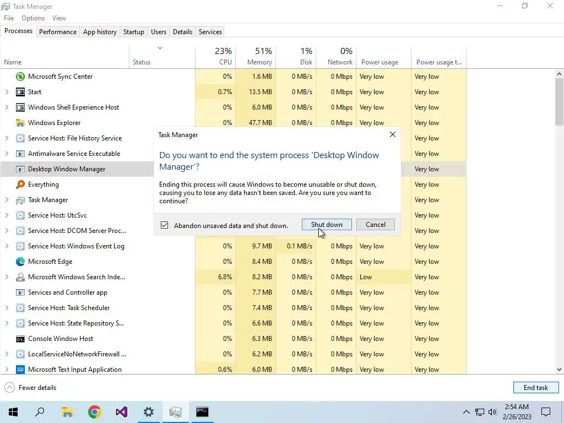Sort processes by Memory column
This screenshot has width=564, height=423.
tap(256, 57)
